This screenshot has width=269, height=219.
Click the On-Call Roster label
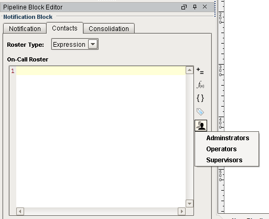coord(28,59)
